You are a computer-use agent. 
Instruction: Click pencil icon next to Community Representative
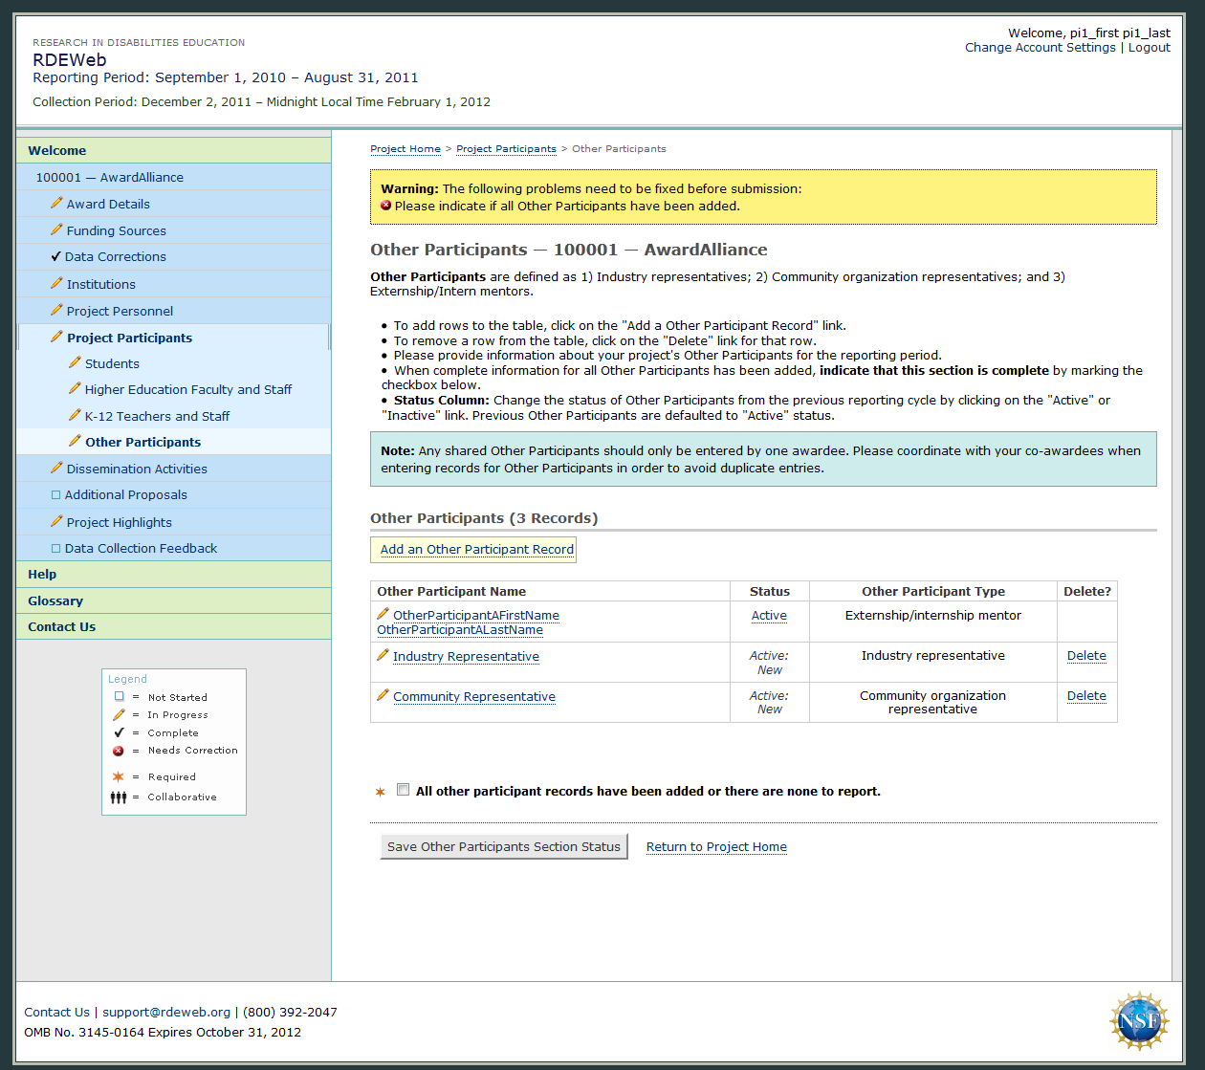[383, 695]
